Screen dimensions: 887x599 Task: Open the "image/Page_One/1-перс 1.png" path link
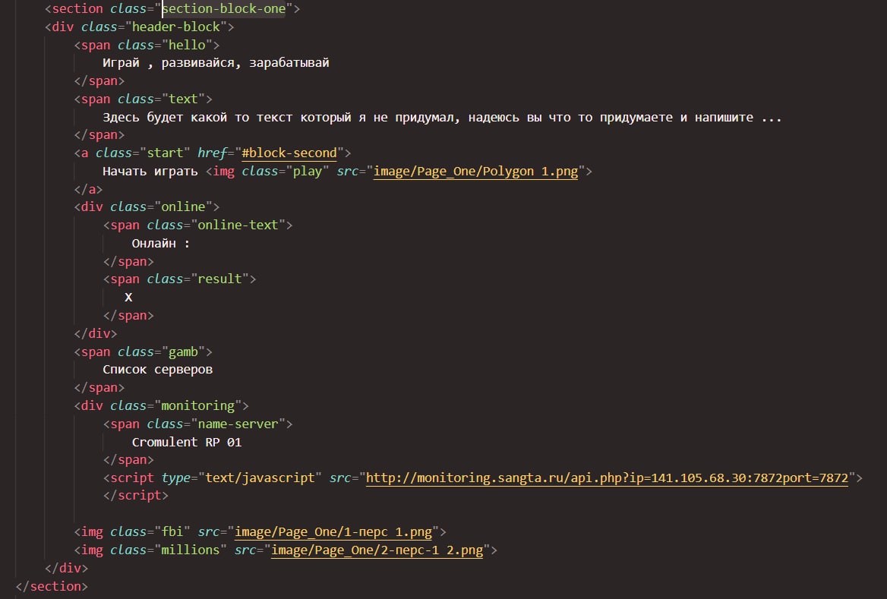tap(333, 532)
